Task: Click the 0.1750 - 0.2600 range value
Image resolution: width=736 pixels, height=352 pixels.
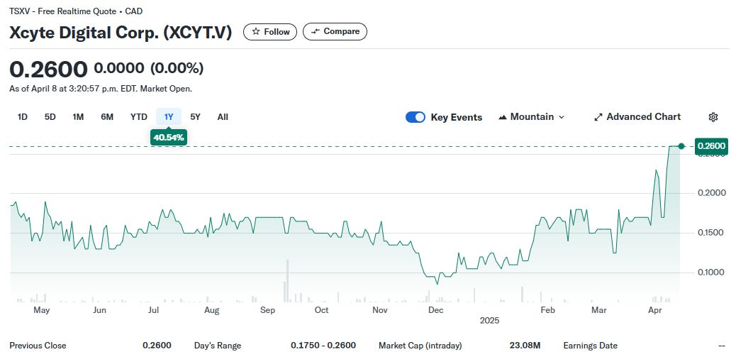Action: click(323, 346)
